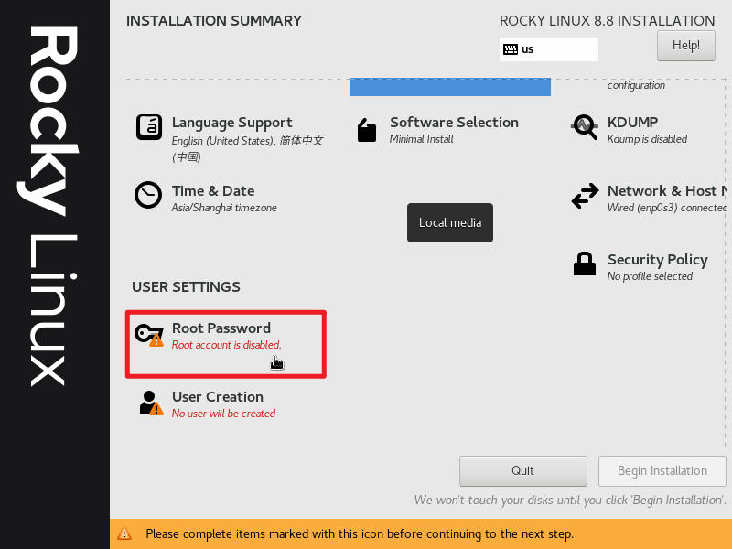Click the Time & Date clock icon
Image resolution: width=732 pixels, height=549 pixels.
(148, 196)
